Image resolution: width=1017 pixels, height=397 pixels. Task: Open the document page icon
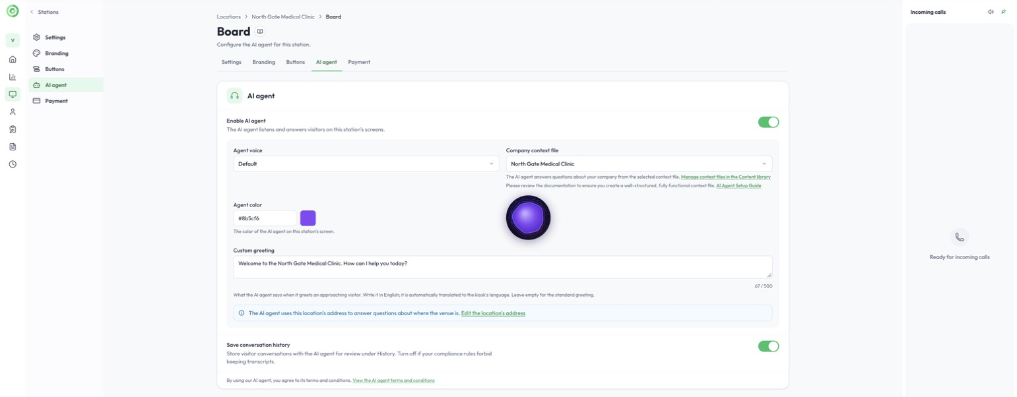click(13, 147)
